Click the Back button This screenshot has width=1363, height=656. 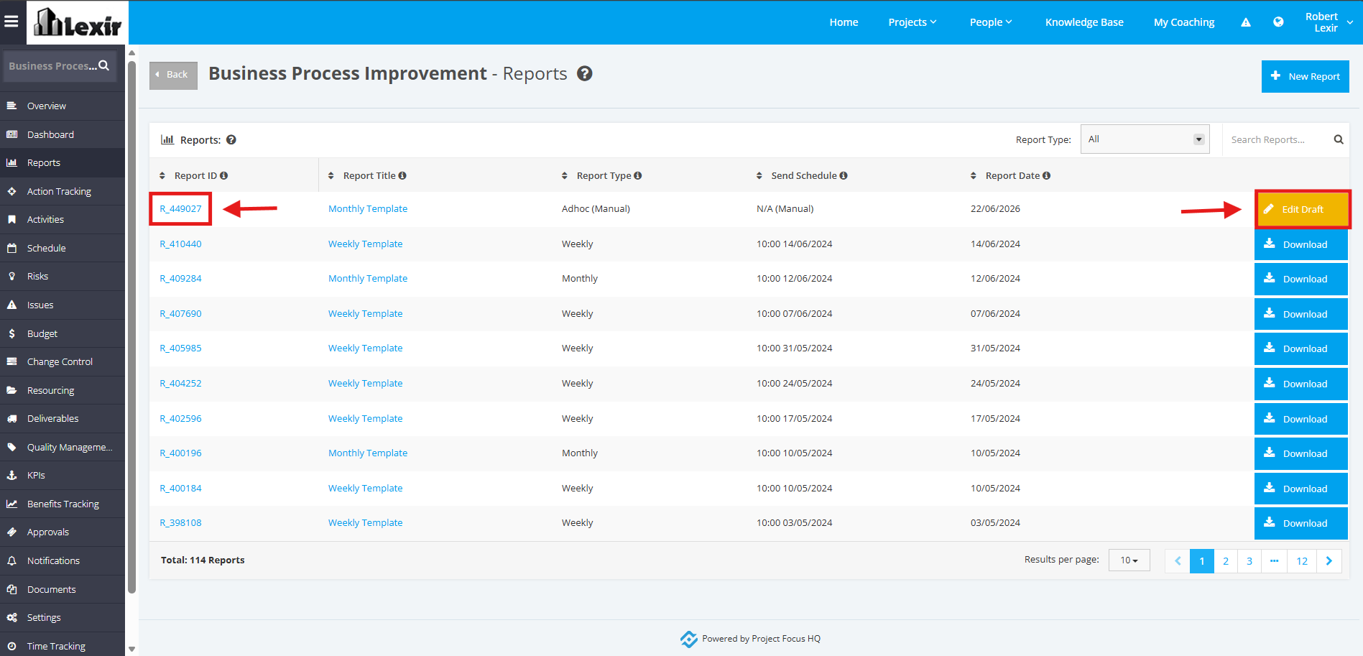(x=173, y=75)
